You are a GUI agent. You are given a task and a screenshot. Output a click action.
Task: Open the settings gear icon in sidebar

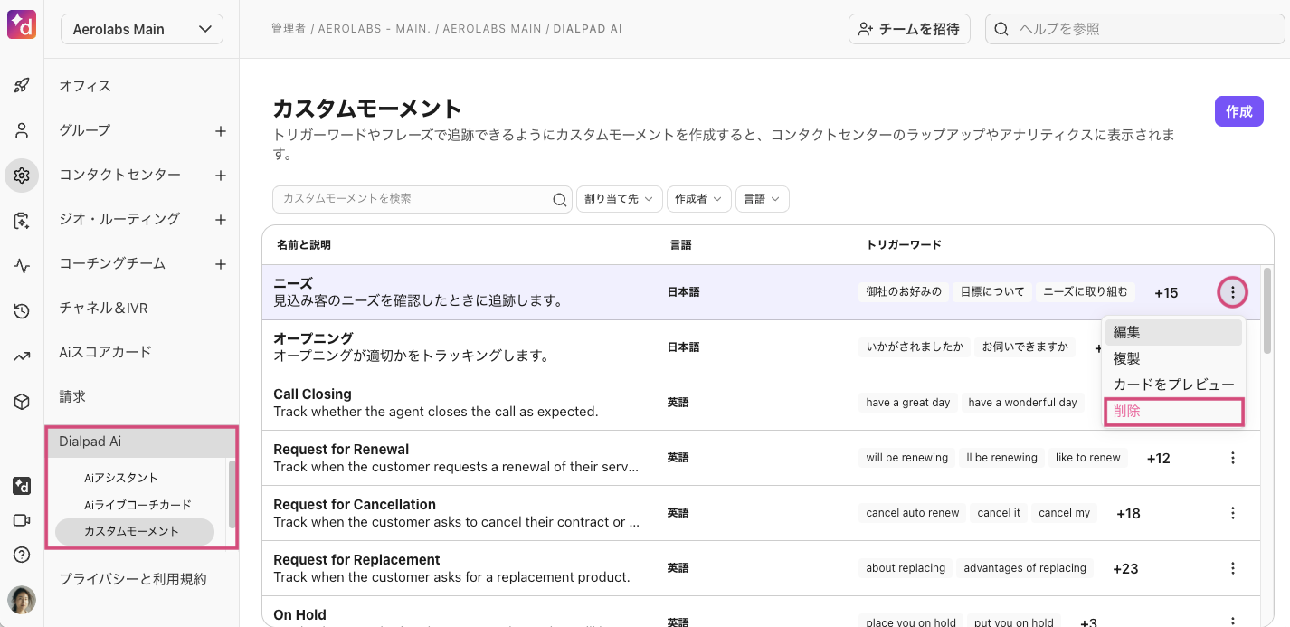point(22,176)
